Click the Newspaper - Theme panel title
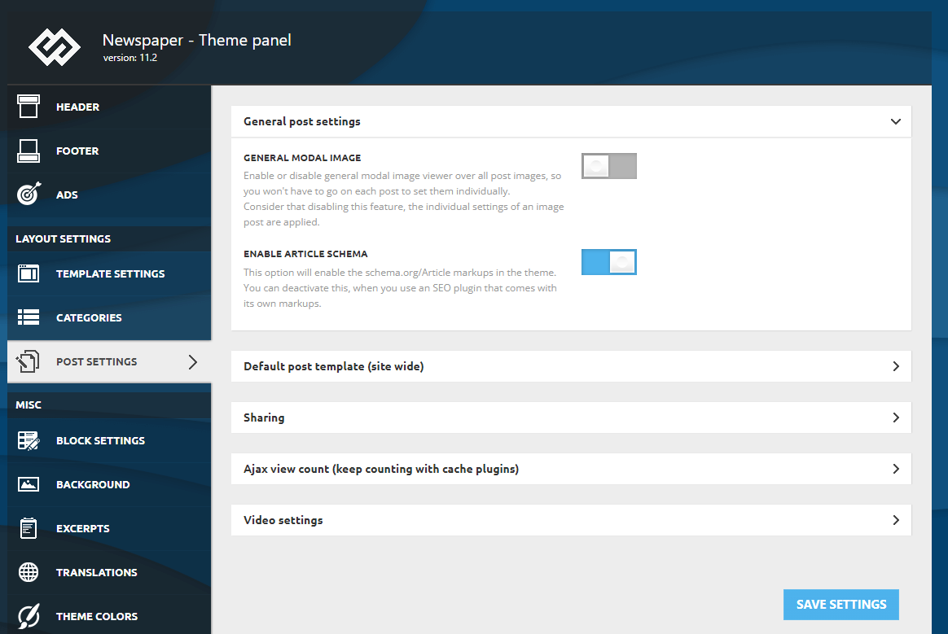948x634 pixels. coord(196,40)
